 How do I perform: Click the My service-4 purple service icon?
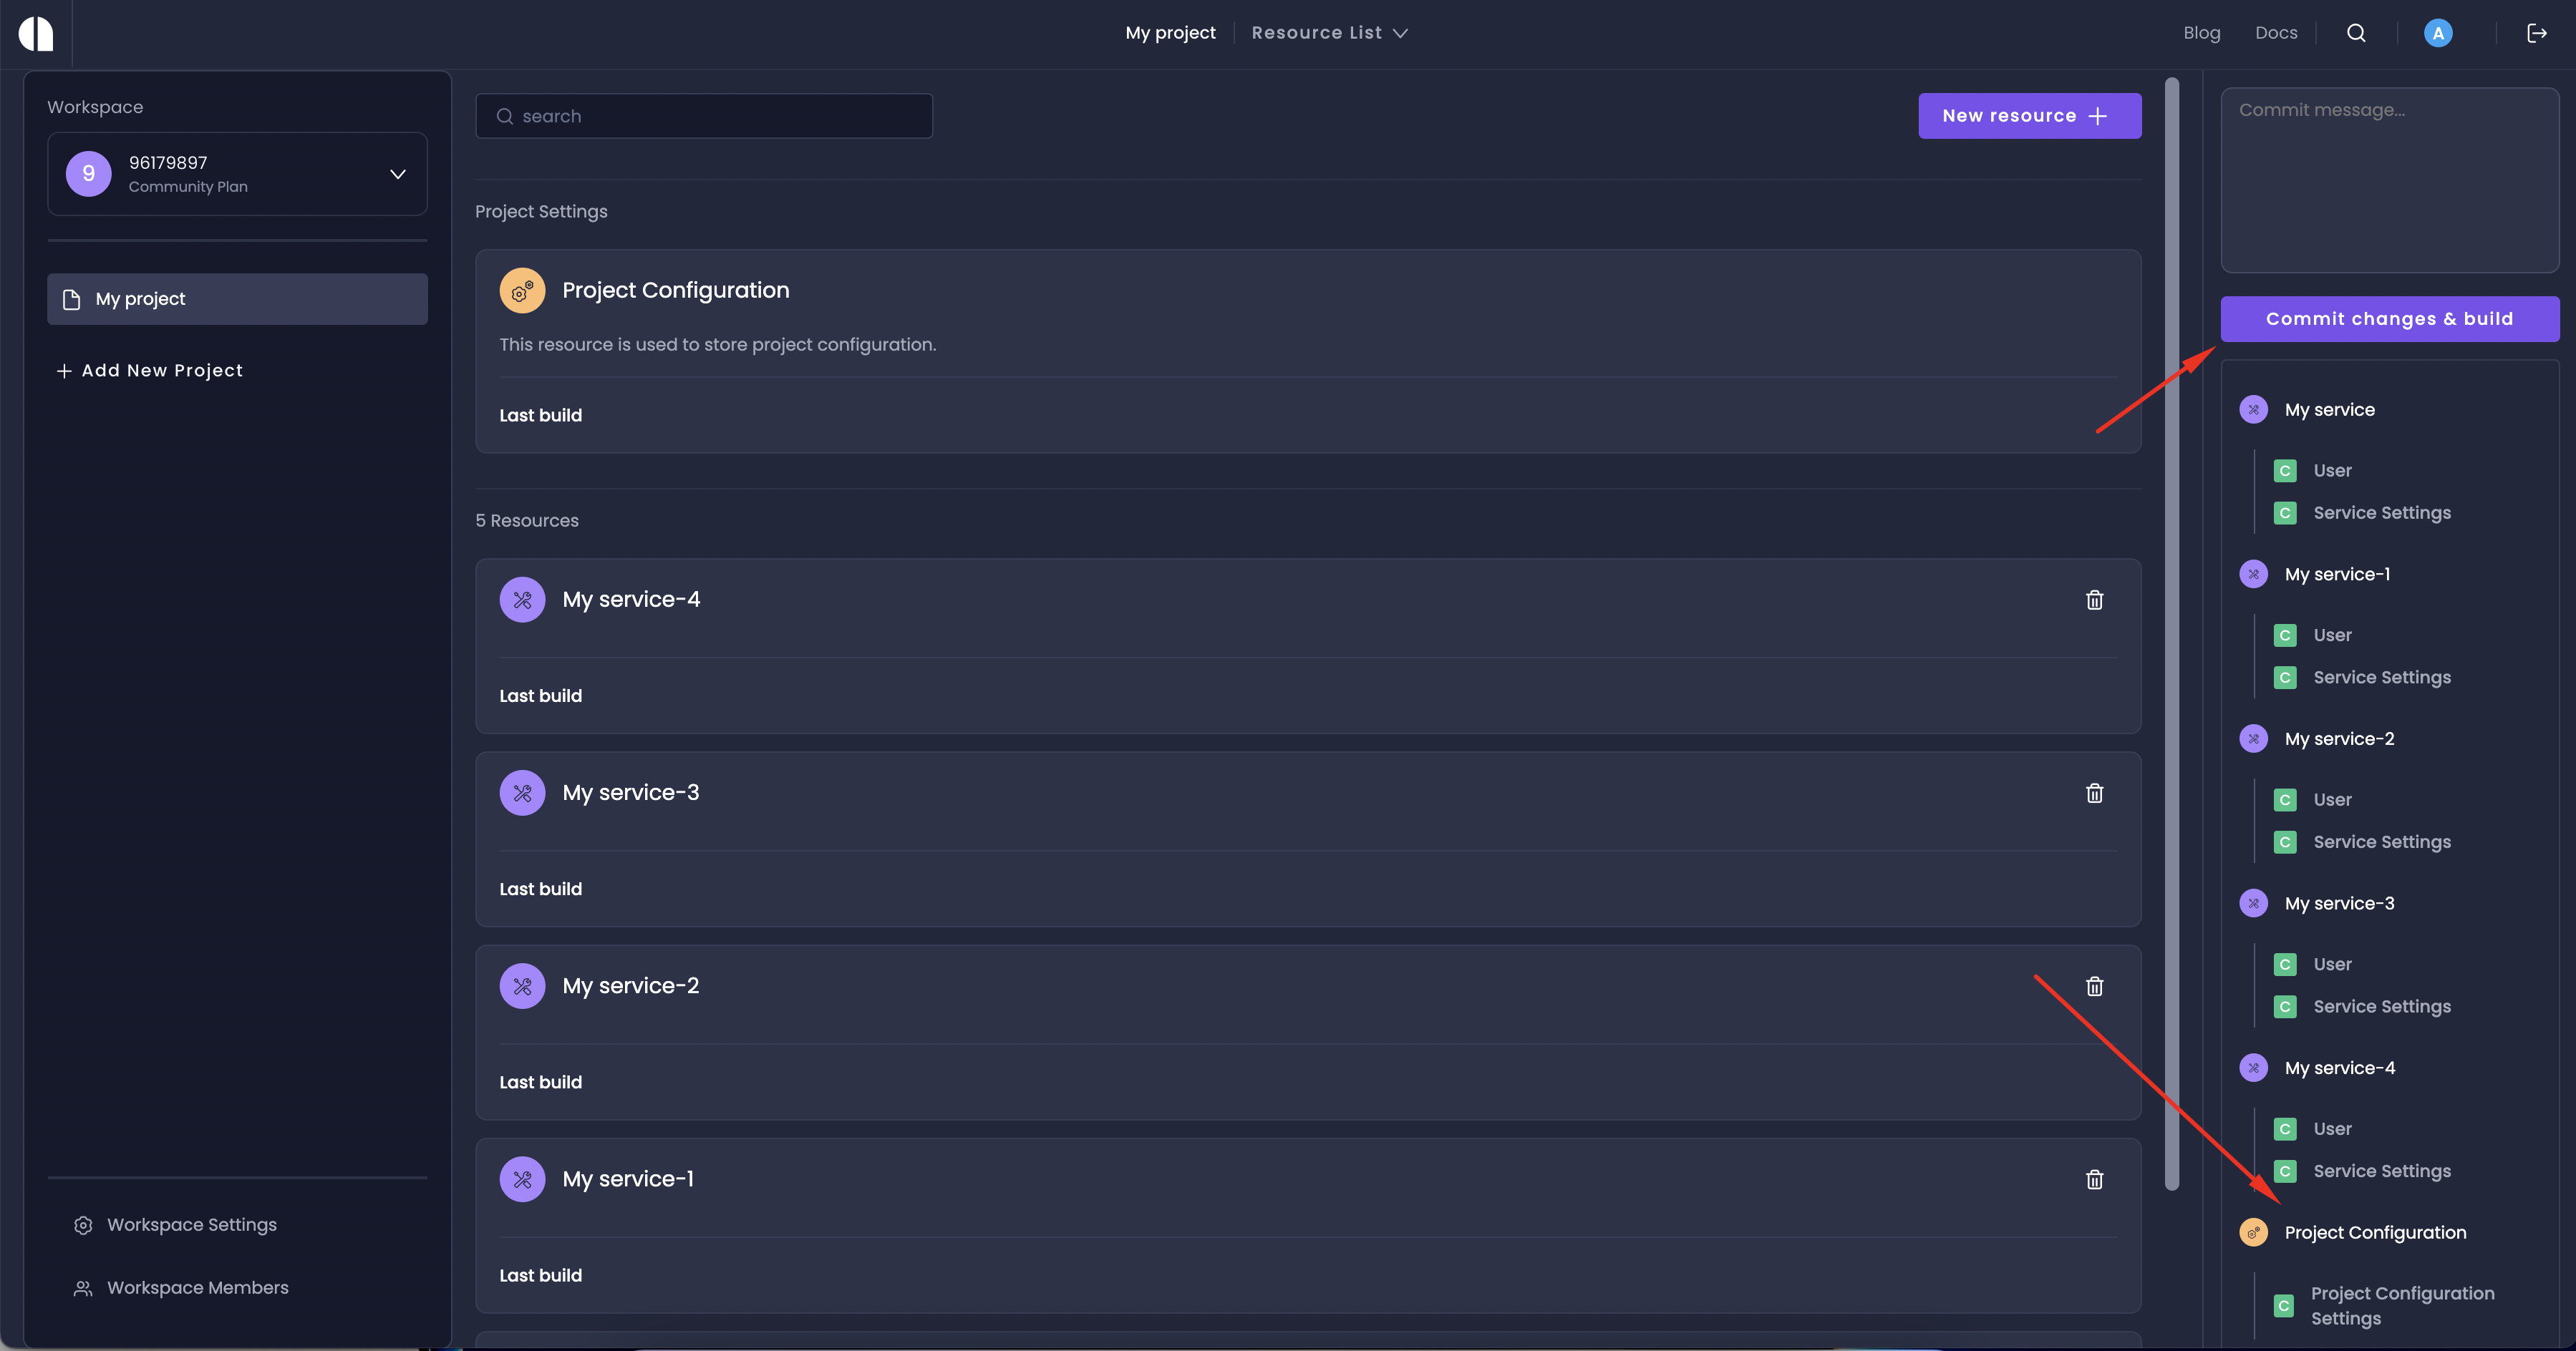(x=522, y=600)
